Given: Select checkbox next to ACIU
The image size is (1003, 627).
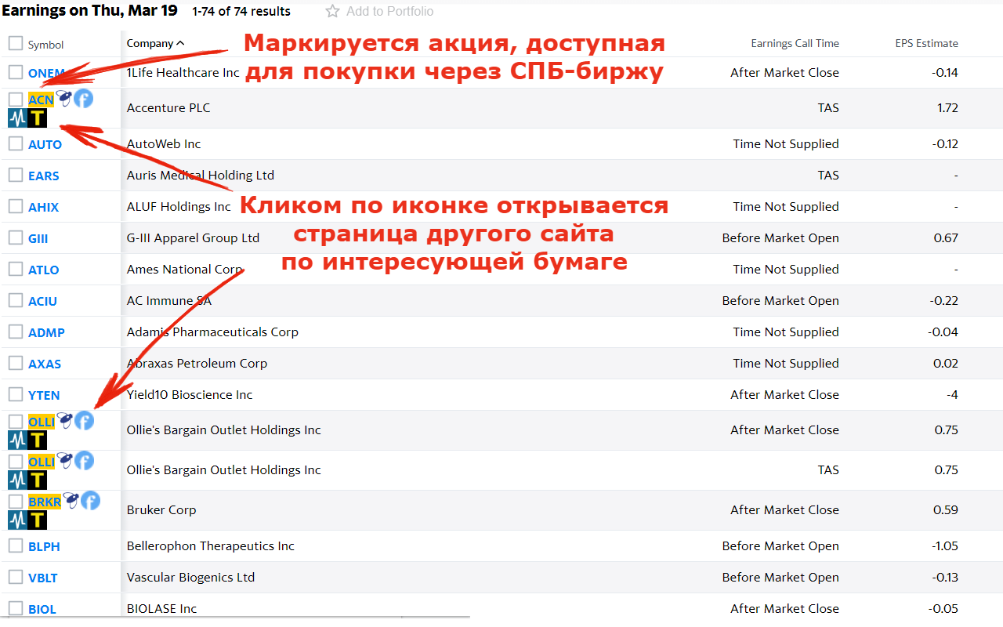Looking at the screenshot, I should coord(16,300).
